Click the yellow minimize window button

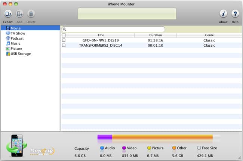click(x=10, y=4)
